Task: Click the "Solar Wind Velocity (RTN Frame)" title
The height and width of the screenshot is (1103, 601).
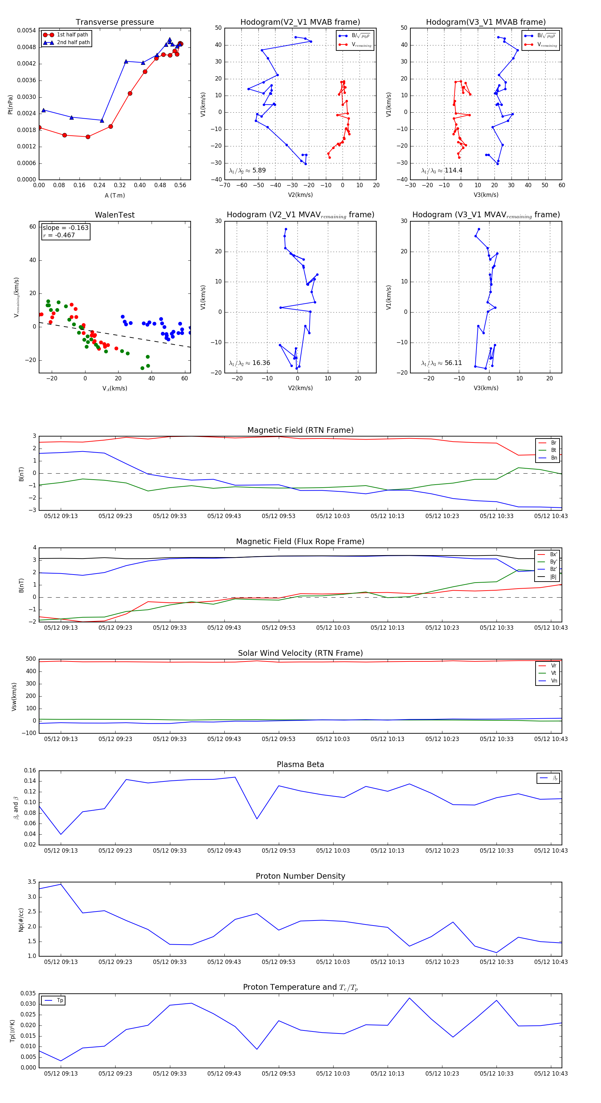Action: click(x=300, y=653)
